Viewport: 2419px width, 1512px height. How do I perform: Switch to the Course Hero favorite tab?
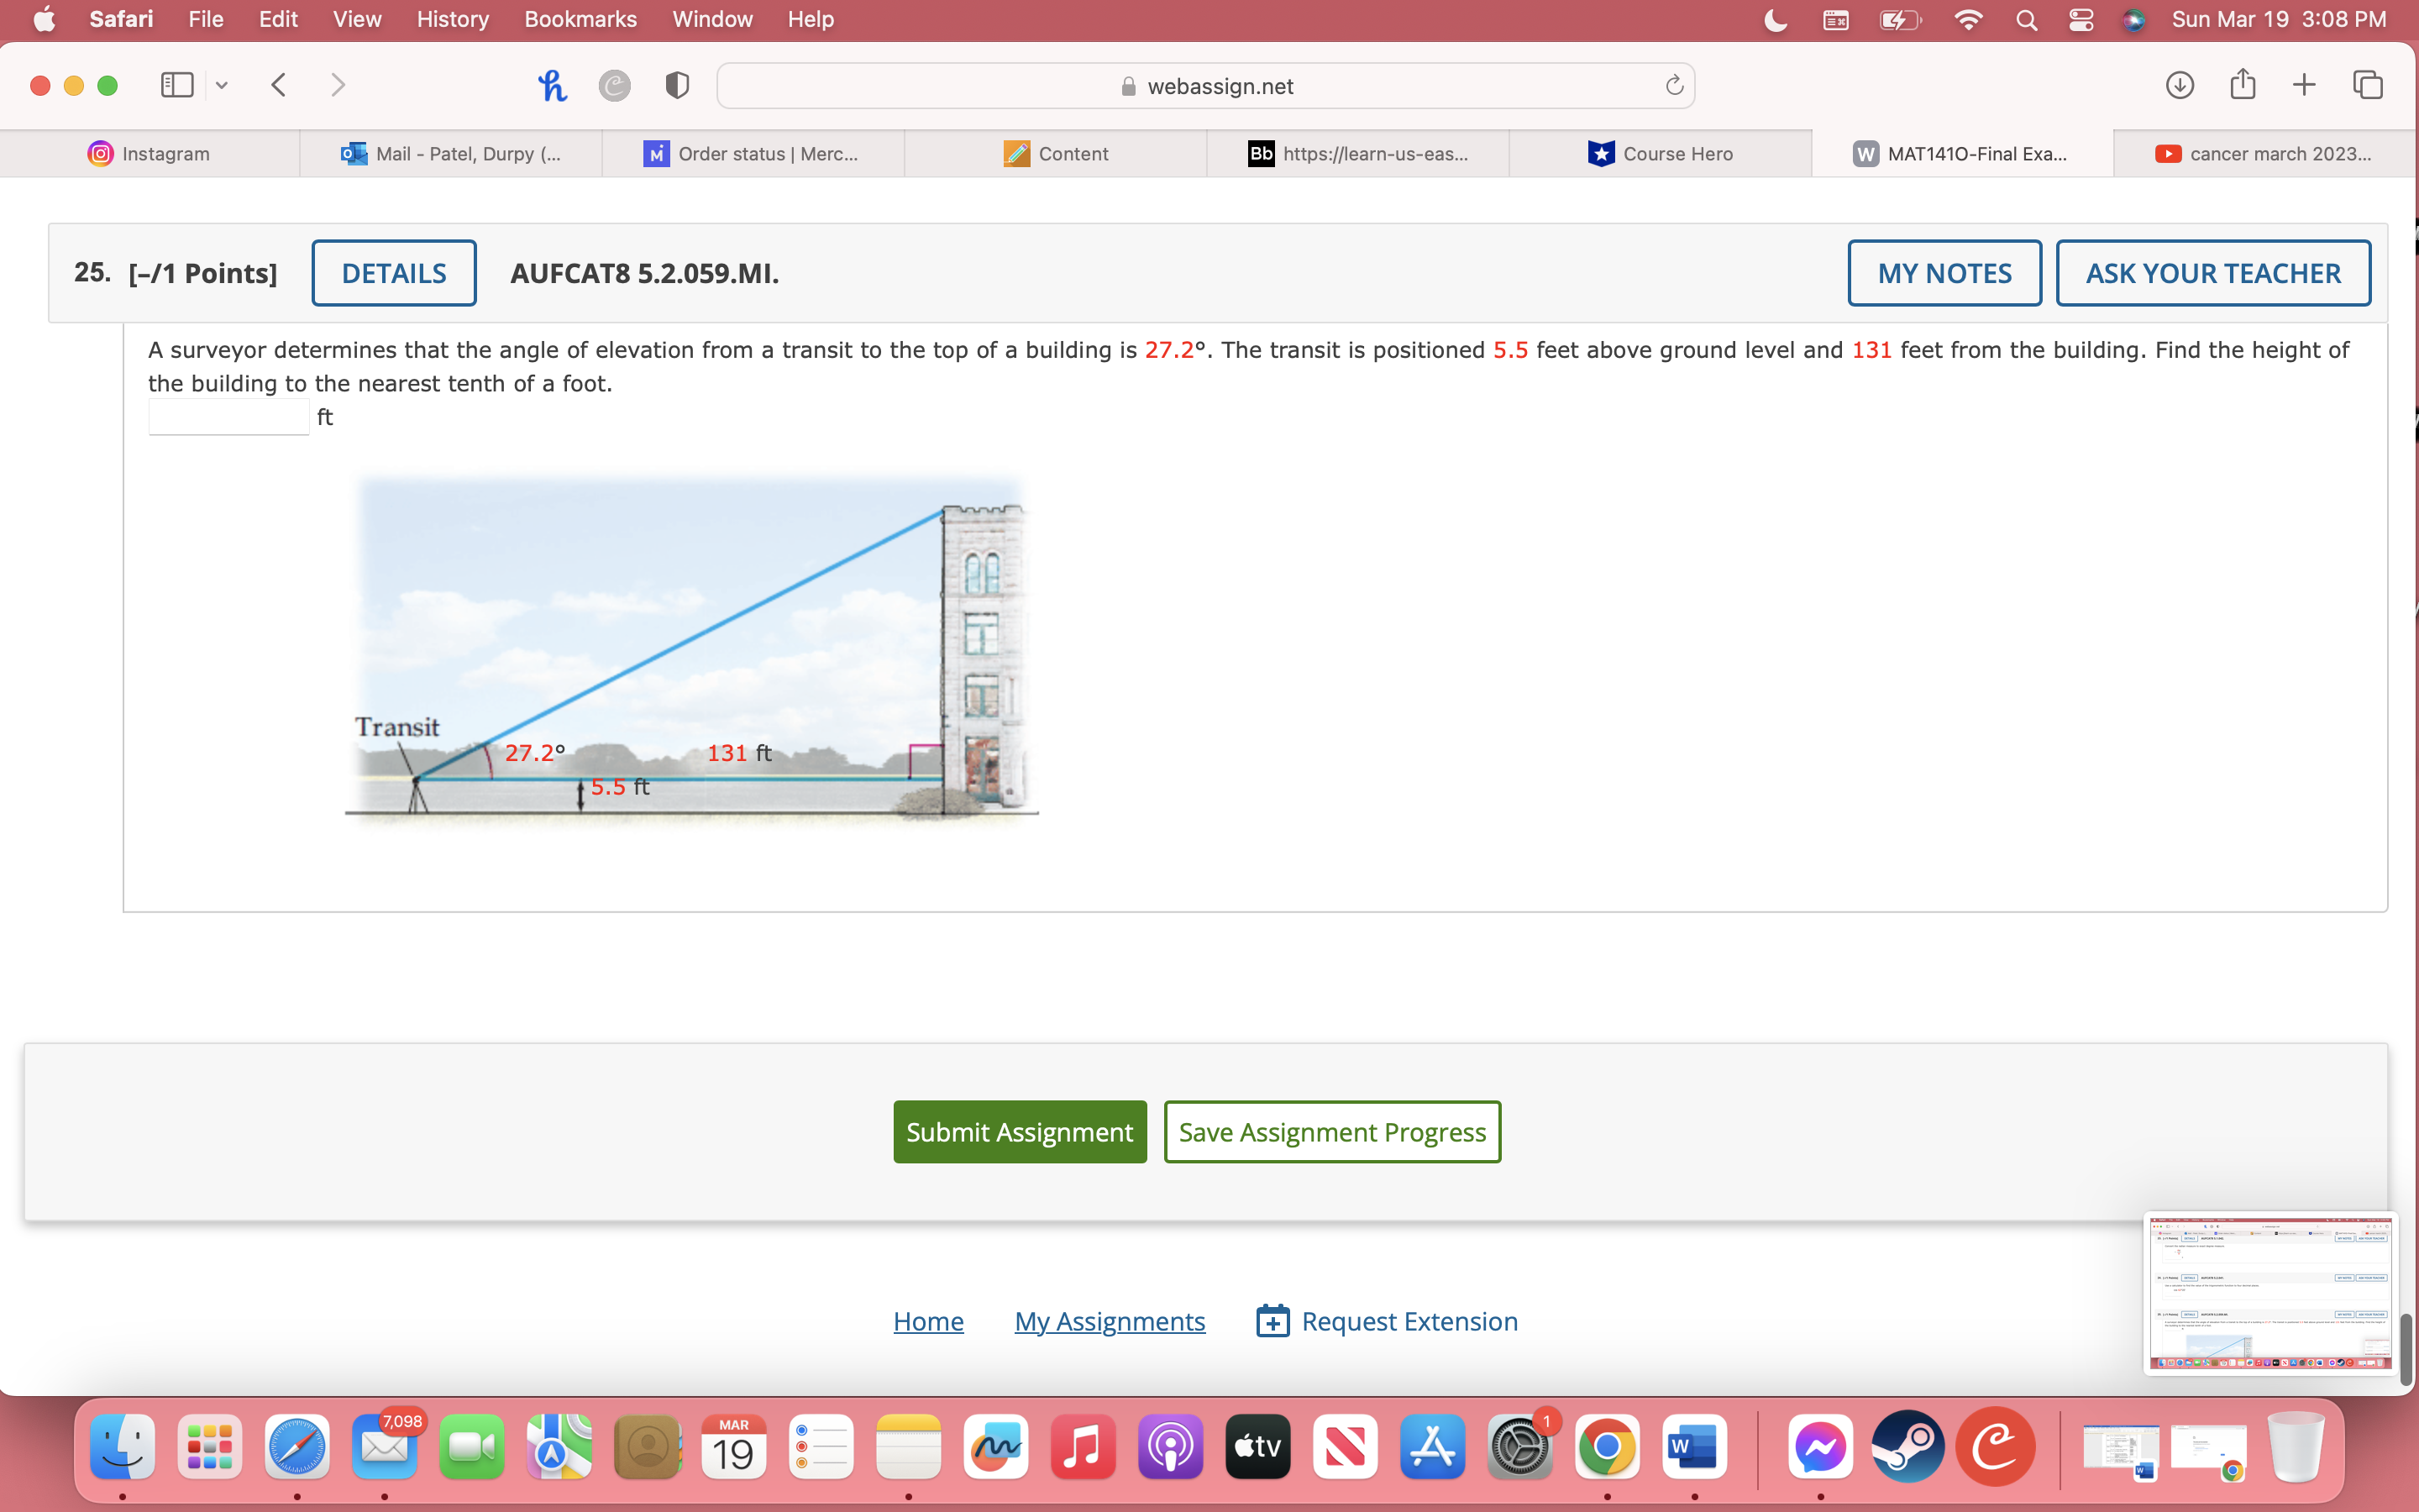1661,153
